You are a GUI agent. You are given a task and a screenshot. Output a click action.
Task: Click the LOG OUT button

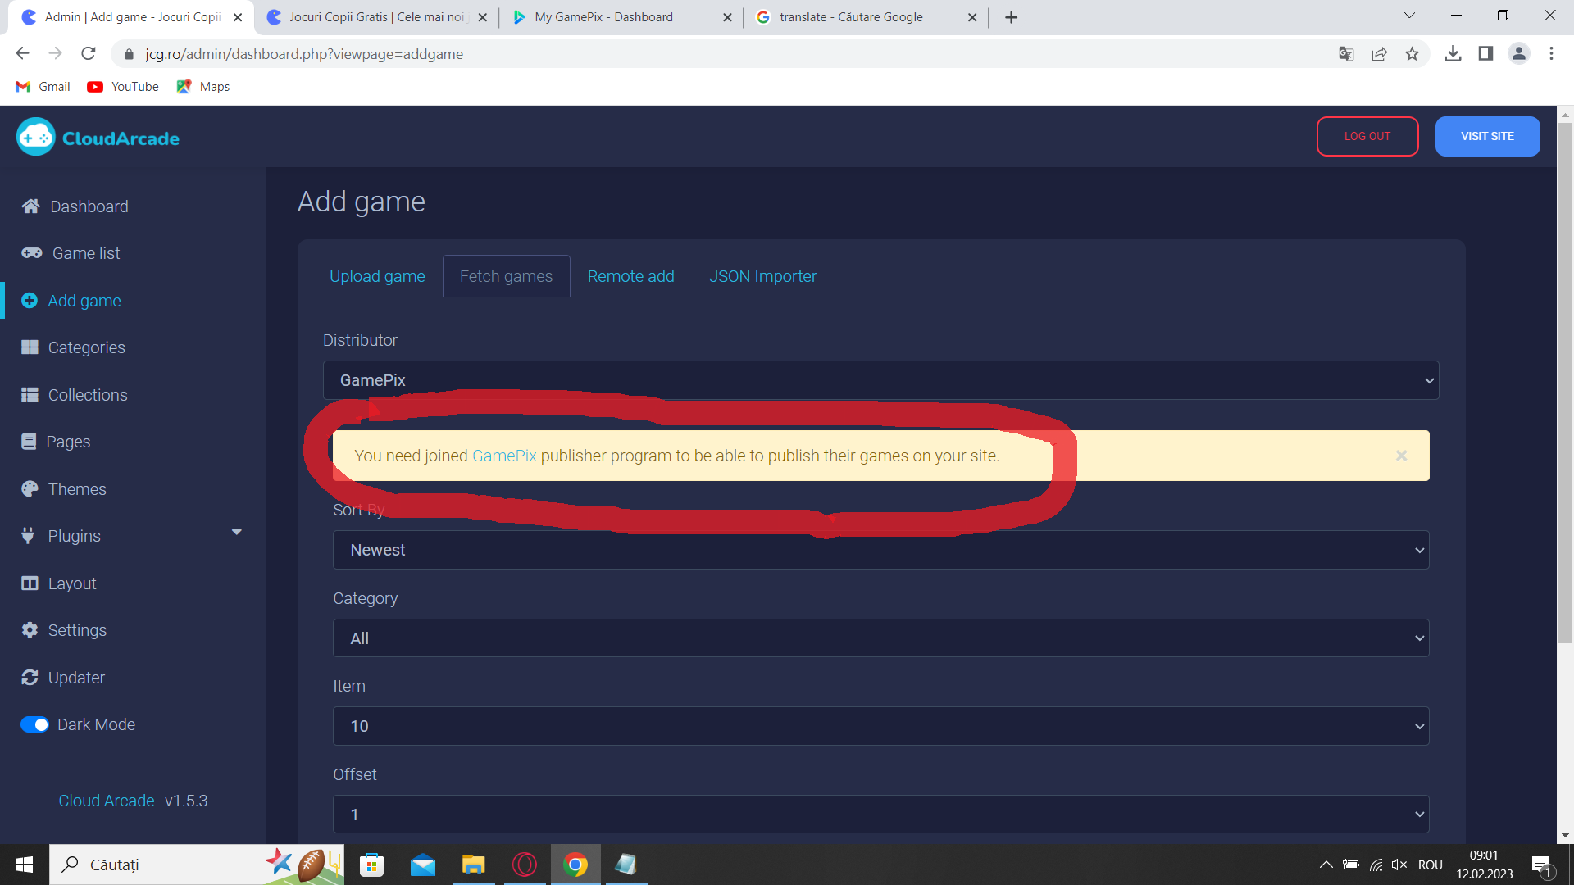(1367, 136)
